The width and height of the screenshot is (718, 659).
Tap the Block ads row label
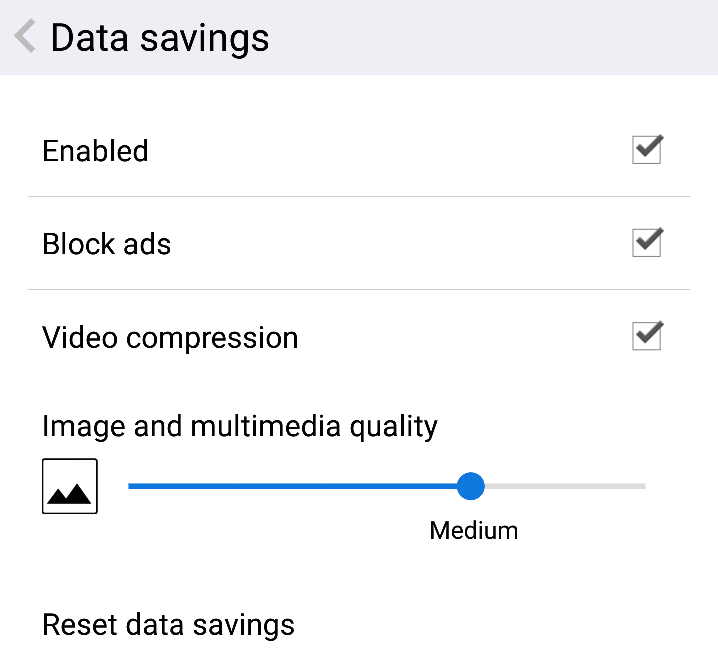tap(107, 244)
